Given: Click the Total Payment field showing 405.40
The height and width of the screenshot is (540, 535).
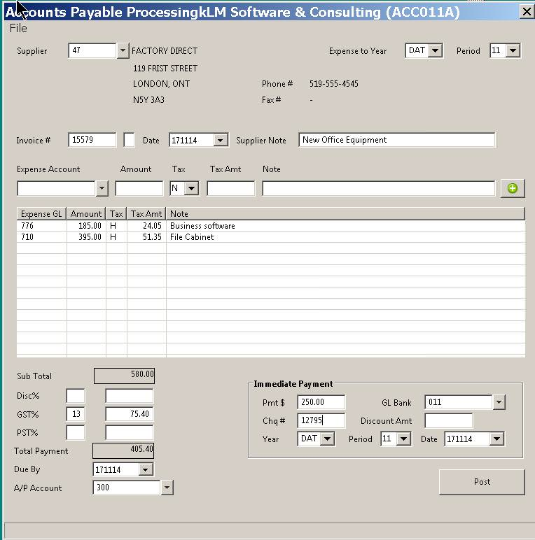Looking at the screenshot, I should tap(123, 450).
